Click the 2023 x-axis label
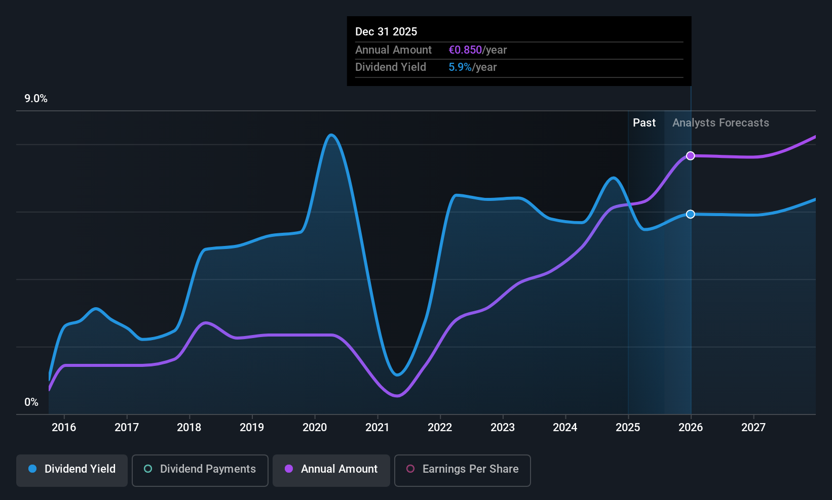The image size is (832, 500). click(x=503, y=428)
